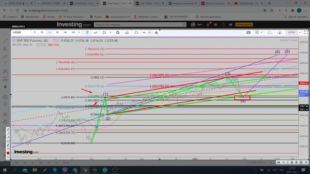Image resolution: width=310 pixels, height=174 pixels.
Task: Expand the chart type dropdown arrow
Action: 110,32
